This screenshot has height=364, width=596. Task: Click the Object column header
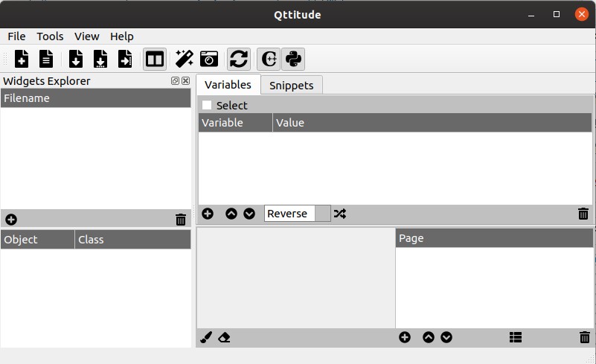click(38, 240)
